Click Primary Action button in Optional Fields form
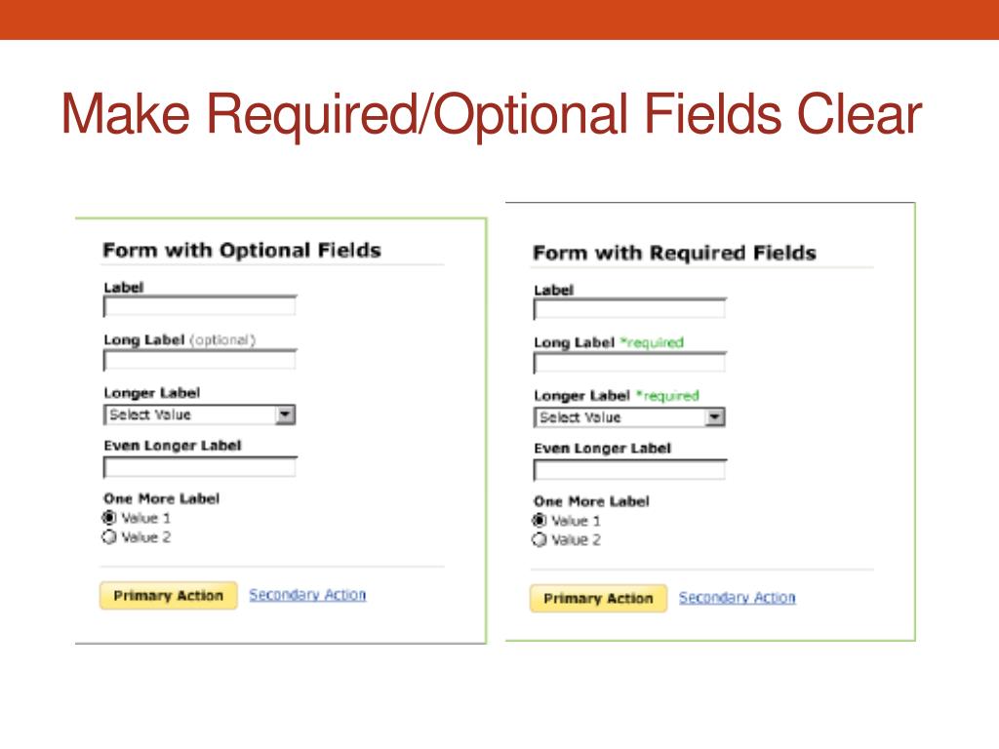The width and height of the screenshot is (999, 749). [x=168, y=596]
